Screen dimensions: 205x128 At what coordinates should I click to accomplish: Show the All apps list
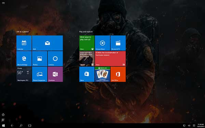click(3, 120)
